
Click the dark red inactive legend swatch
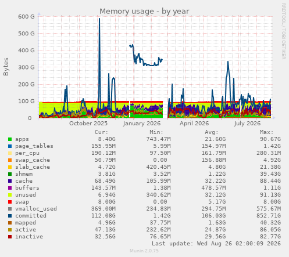10,237
